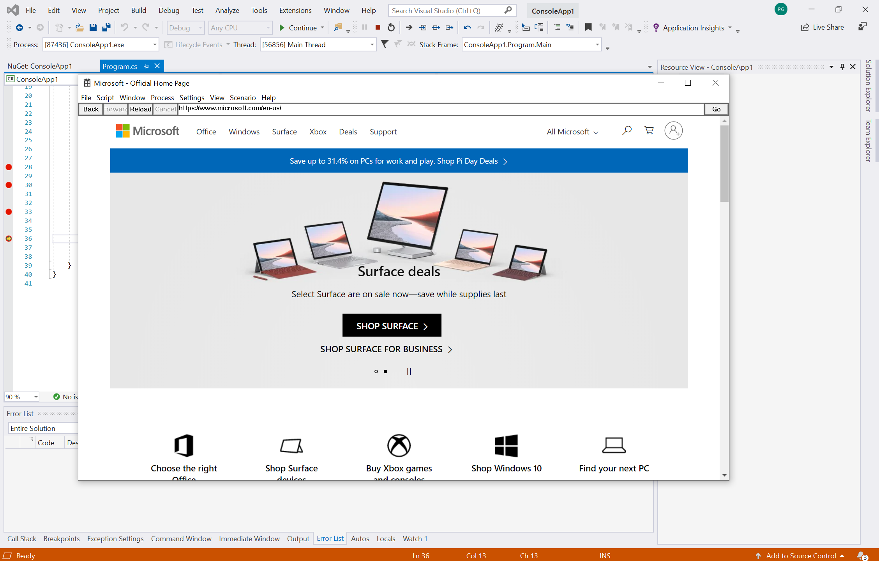Click the Step Into icon in debugger
Screen dimensions: 879x561
click(x=423, y=28)
